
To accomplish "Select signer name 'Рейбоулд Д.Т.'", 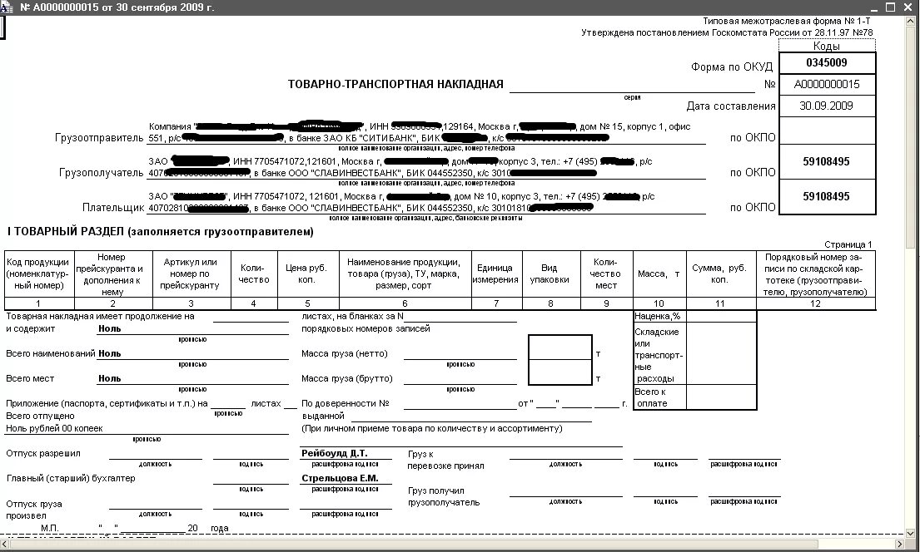I will [x=335, y=454].
